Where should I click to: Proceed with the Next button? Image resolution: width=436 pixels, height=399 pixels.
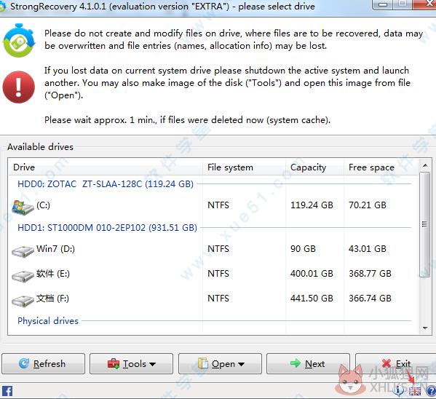click(308, 363)
